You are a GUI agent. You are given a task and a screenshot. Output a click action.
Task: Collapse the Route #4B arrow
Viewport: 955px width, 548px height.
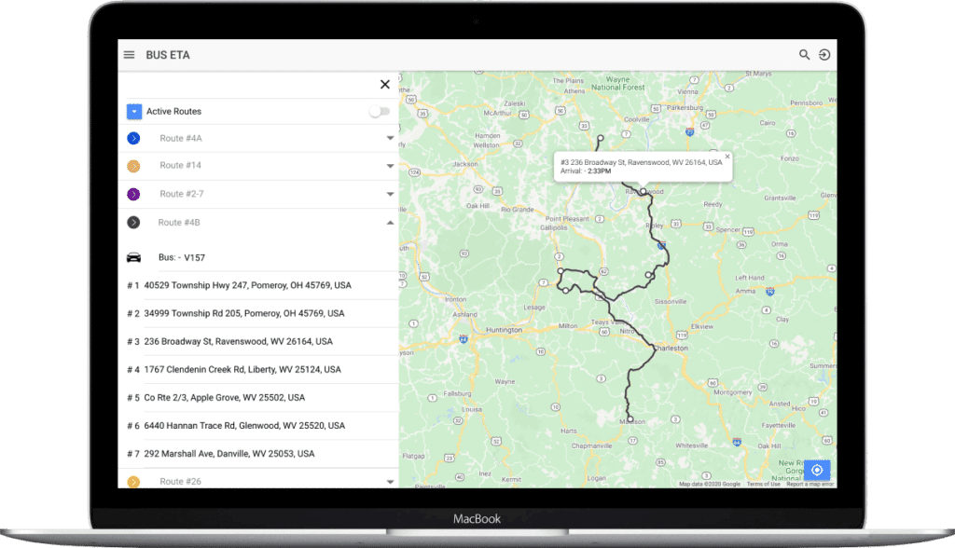click(391, 223)
